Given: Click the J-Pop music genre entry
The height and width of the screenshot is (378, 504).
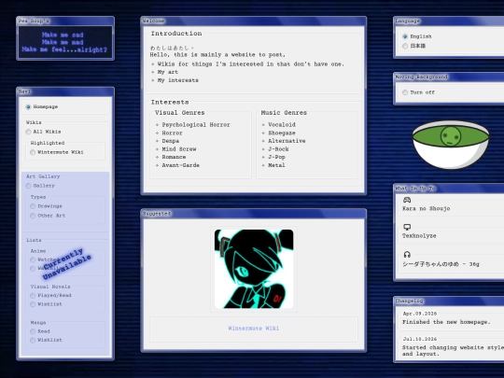Looking at the screenshot, I should (276, 157).
